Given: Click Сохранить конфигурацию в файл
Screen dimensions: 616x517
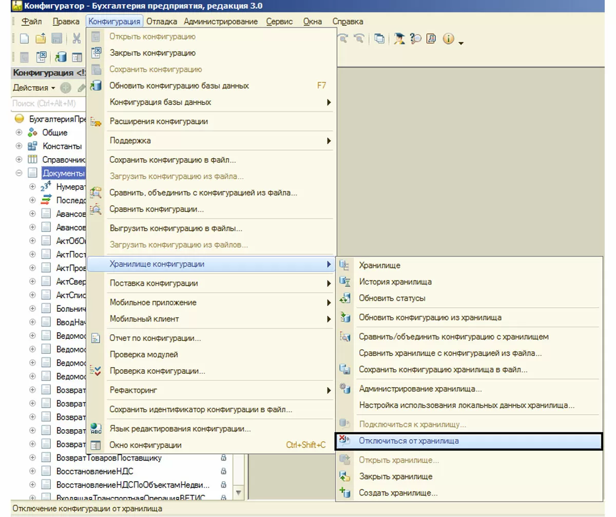Looking at the screenshot, I should coord(172,160).
